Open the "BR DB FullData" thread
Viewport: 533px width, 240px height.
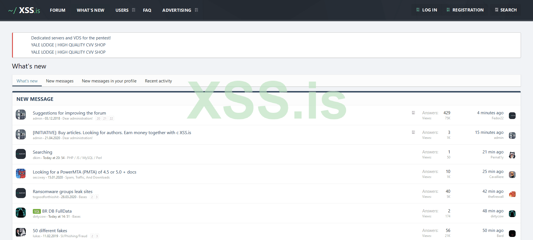tap(57, 211)
